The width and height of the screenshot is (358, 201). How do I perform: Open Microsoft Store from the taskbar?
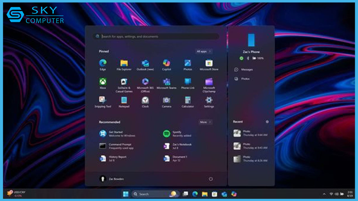coord(214,194)
